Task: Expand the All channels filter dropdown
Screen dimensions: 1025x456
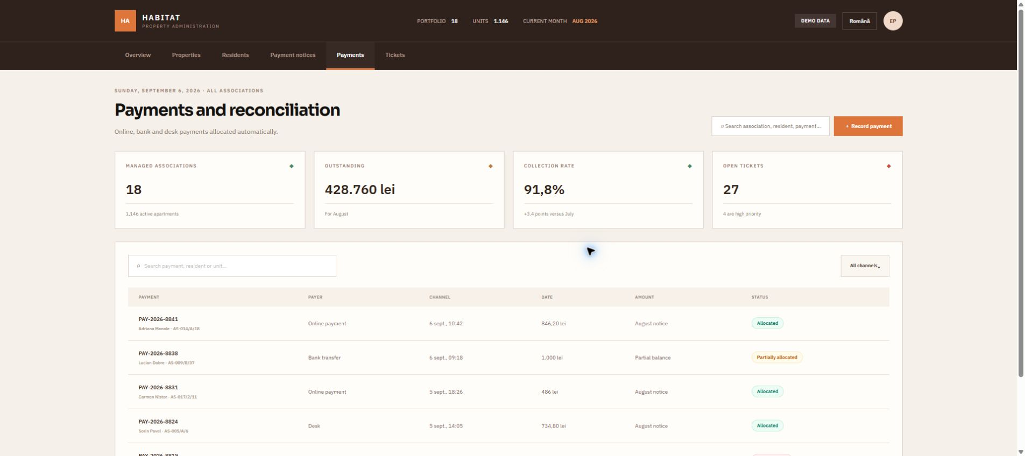Action: coord(865,266)
